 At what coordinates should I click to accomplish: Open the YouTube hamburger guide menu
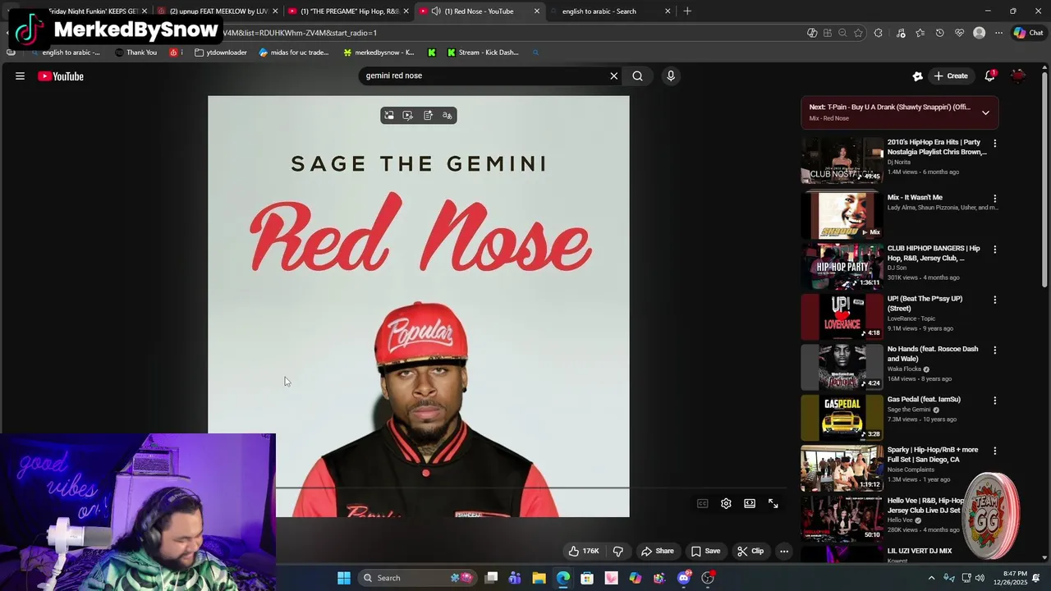(20, 76)
